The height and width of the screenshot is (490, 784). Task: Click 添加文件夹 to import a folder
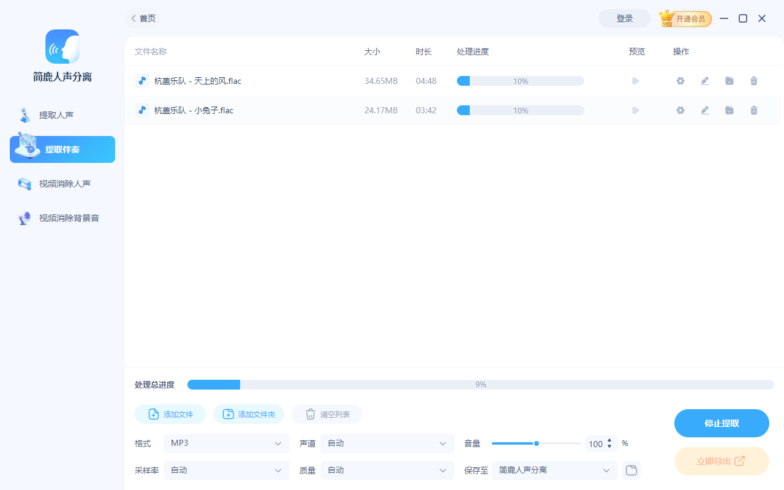click(248, 413)
